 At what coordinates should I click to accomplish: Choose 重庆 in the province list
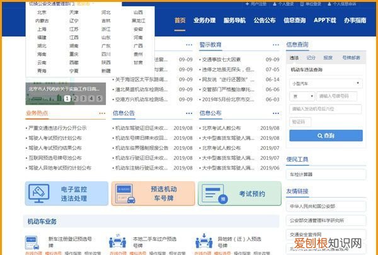[74, 54]
